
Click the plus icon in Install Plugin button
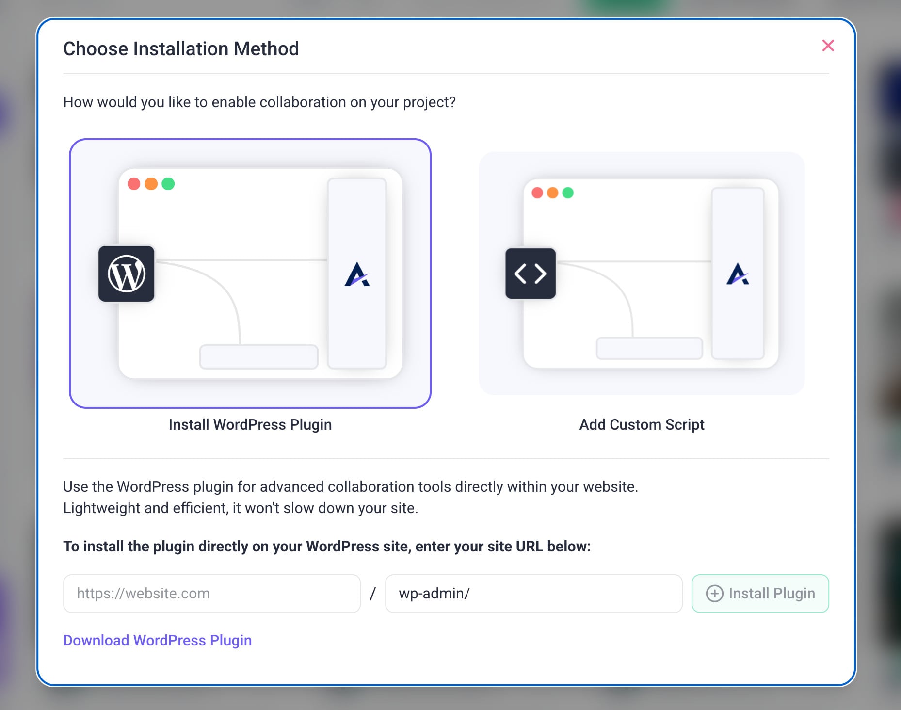714,594
